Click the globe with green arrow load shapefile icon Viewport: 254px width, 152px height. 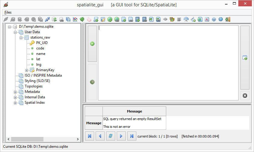[110, 19]
